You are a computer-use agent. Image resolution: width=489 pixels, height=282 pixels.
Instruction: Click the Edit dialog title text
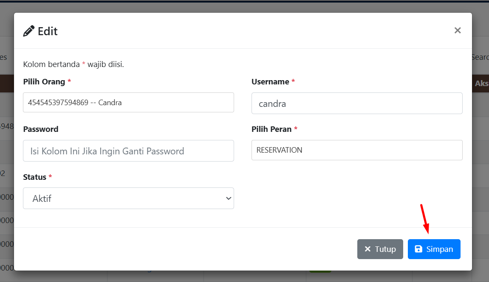tap(48, 31)
